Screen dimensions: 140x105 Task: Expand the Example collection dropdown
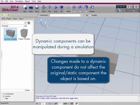click(x=25, y=26)
